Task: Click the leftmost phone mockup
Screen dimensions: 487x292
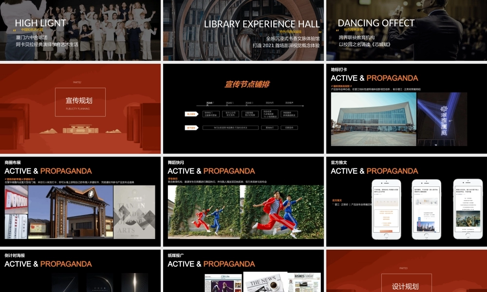Action: [x=386, y=209]
